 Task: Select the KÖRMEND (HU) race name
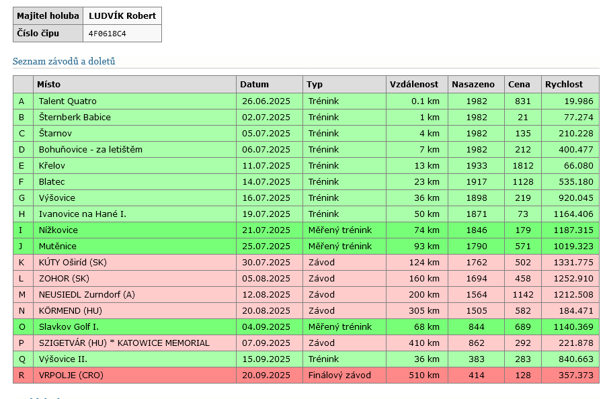[x=70, y=311]
